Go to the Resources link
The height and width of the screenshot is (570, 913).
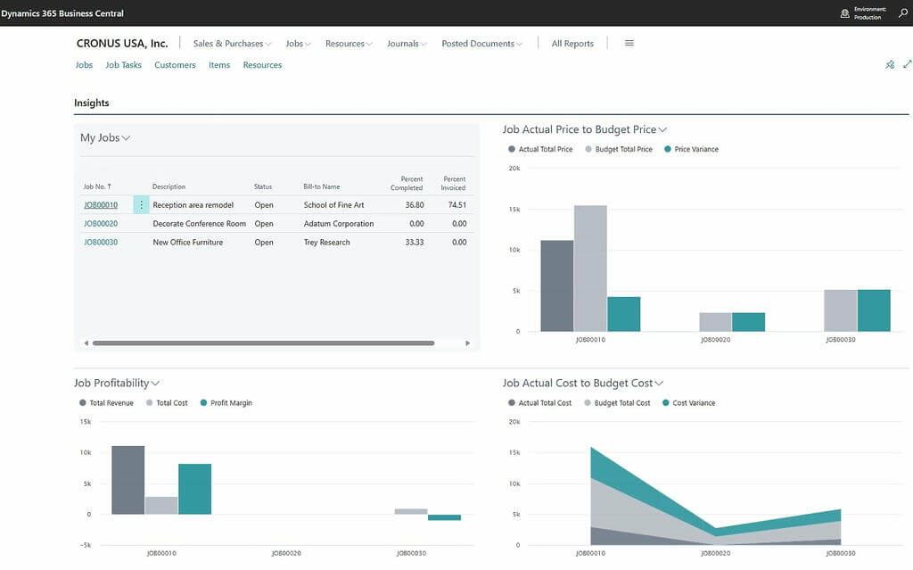pyautogui.click(x=262, y=65)
